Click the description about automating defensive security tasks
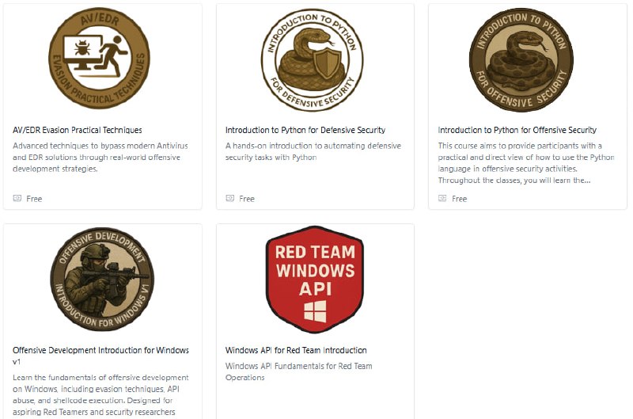The height and width of the screenshot is (419, 633). (x=313, y=151)
